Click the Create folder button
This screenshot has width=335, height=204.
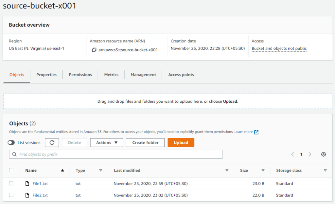(145, 142)
